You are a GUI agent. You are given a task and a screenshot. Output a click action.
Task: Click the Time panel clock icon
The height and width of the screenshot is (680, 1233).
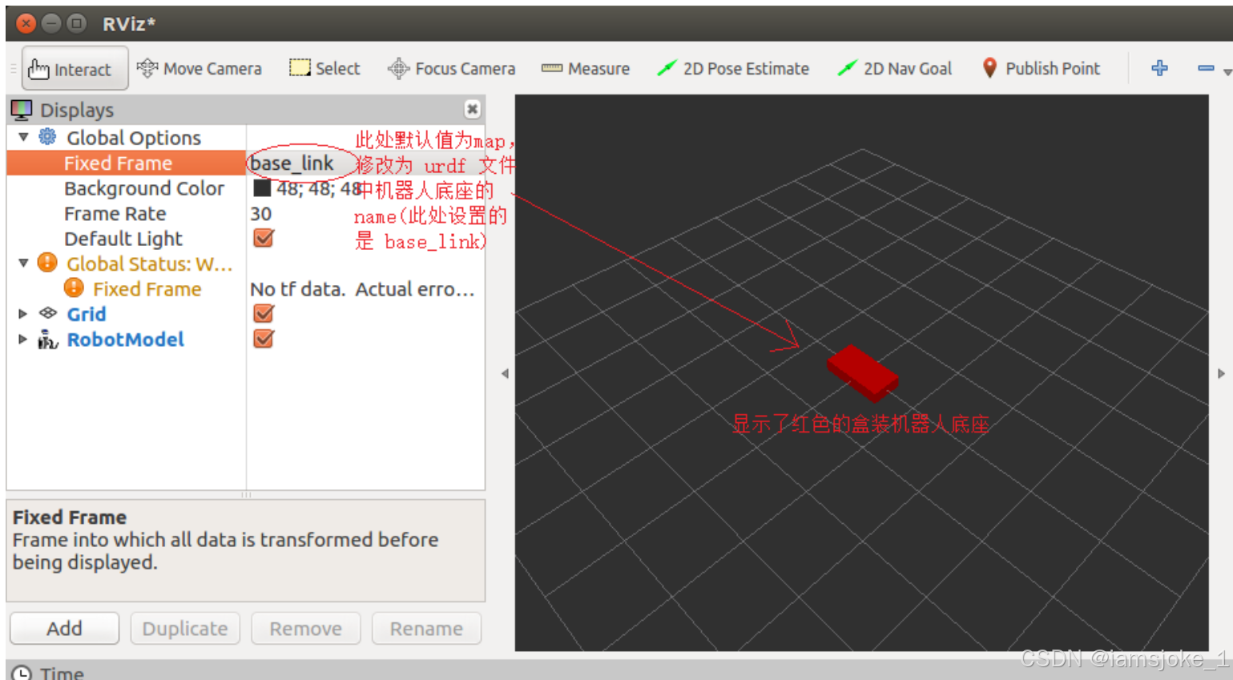[22, 673]
